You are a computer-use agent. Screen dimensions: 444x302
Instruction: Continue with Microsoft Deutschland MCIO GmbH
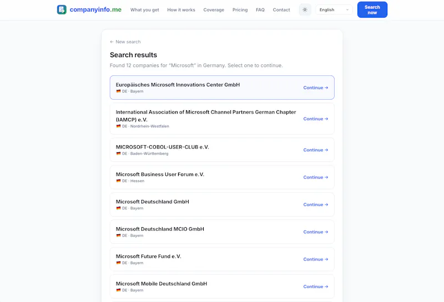315,232
